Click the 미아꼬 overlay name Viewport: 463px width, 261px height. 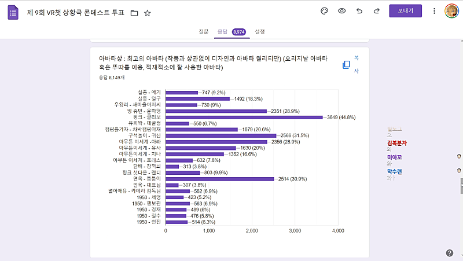click(x=395, y=157)
